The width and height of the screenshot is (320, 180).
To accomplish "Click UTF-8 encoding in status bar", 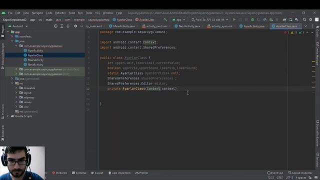I will 289,178.
